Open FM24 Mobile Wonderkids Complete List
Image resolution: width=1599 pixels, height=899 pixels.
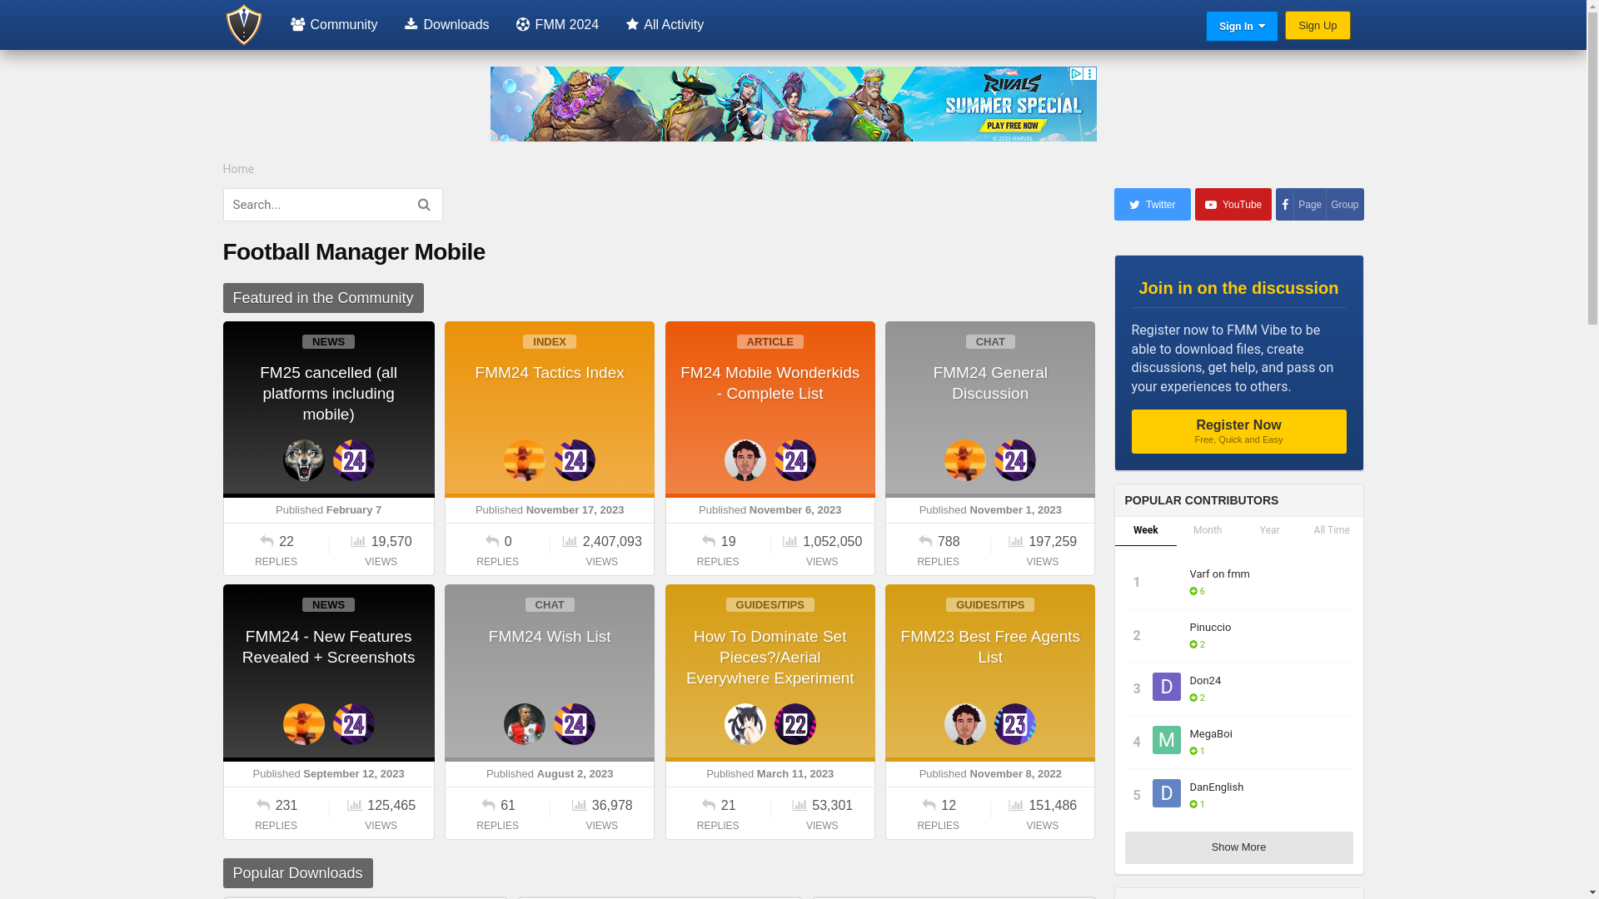click(770, 383)
